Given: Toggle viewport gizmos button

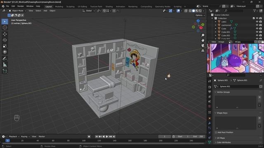Looking at the screenshot, I should pos(170,11).
